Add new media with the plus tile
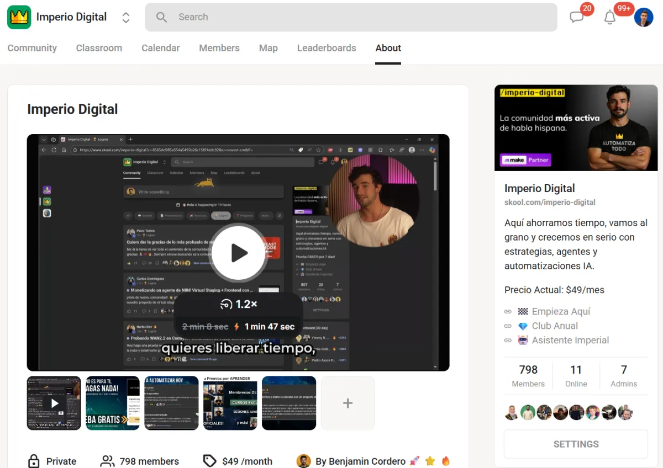The width and height of the screenshot is (663, 468). [348, 403]
